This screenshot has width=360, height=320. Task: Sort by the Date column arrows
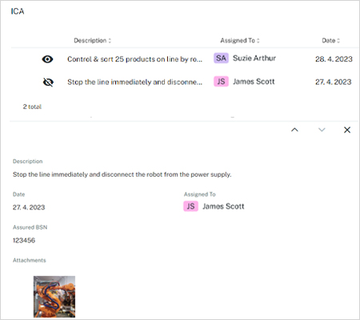338,41
